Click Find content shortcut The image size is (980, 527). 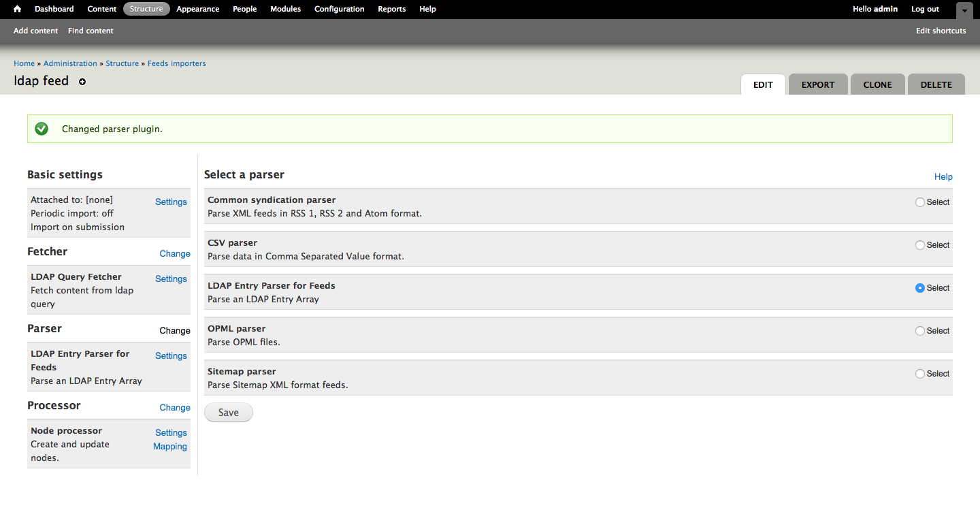(x=91, y=31)
